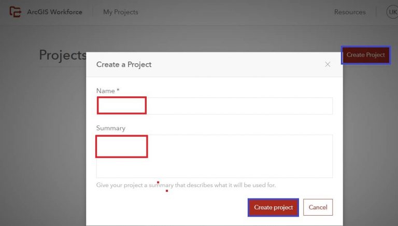
Task: Open the UK user profile avatar
Action: click(392, 12)
